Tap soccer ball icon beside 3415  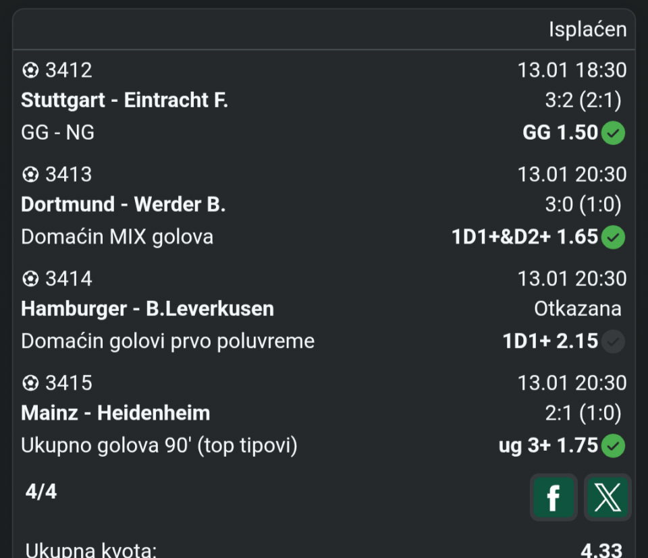click(x=30, y=383)
